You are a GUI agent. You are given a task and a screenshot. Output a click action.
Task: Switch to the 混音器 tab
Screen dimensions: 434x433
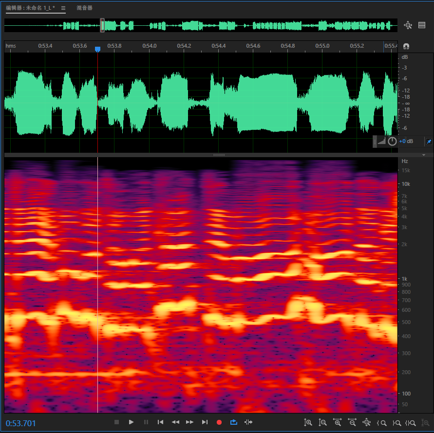click(x=84, y=8)
